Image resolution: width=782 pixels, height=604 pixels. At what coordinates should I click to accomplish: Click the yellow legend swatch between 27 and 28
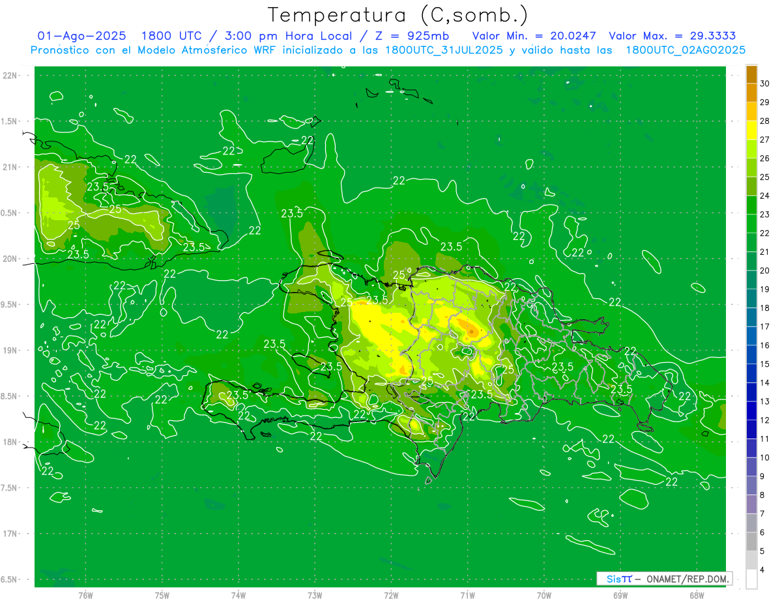point(752,130)
